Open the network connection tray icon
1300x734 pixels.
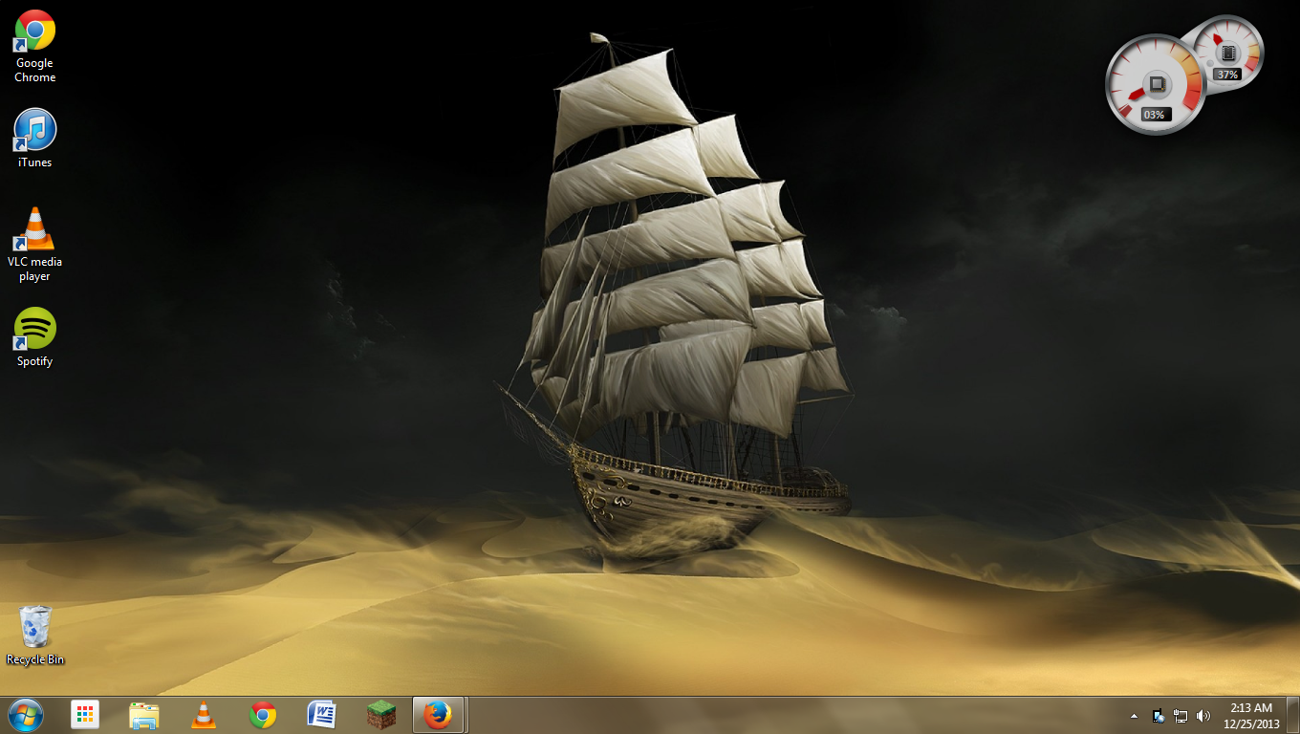(x=1181, y=716)
